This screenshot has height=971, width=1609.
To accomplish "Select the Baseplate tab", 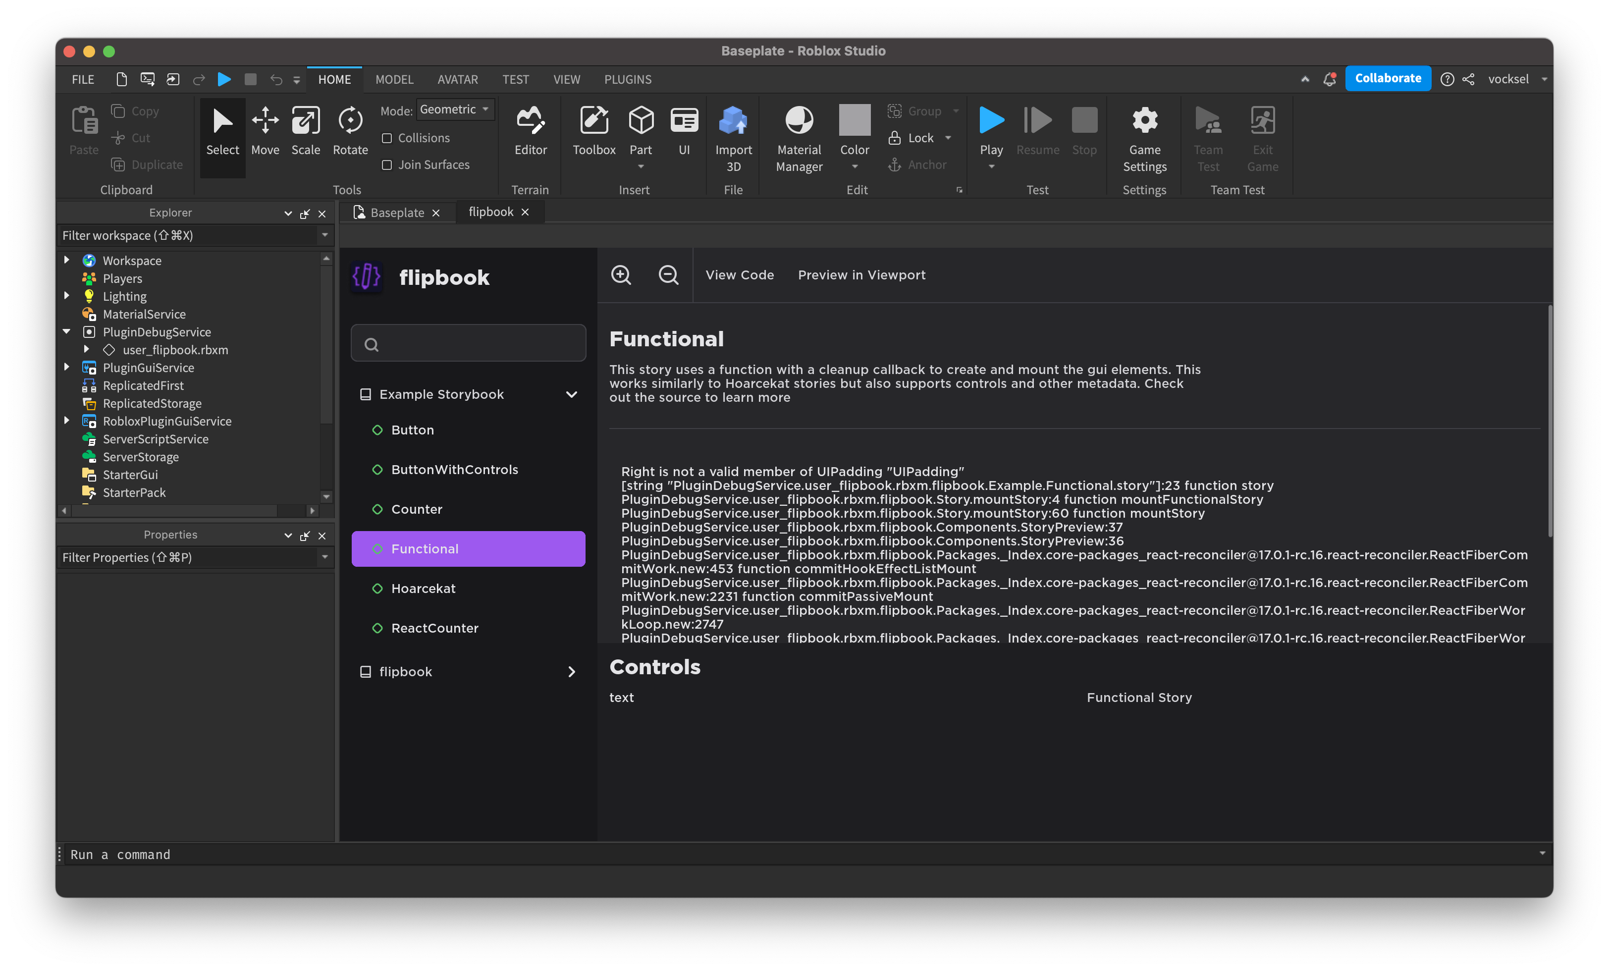I will (x=397, y=212).
